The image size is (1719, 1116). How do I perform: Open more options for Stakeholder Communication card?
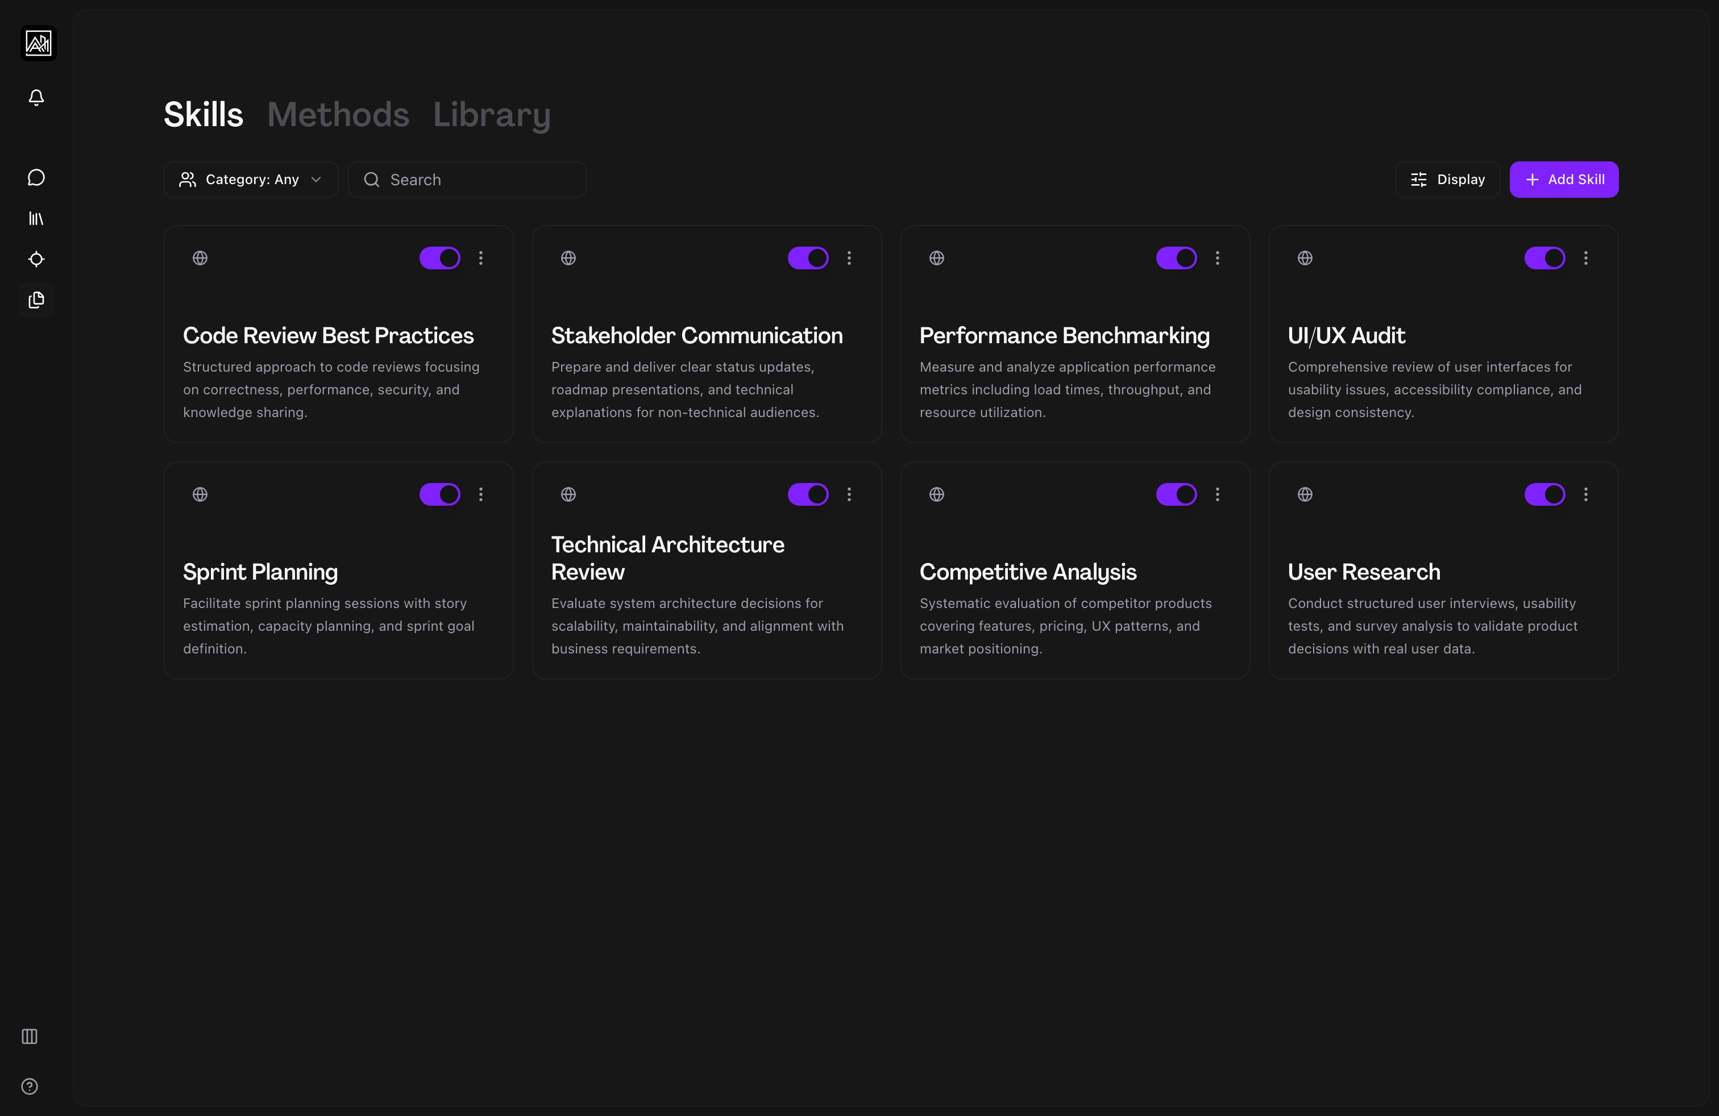point(849,258)
